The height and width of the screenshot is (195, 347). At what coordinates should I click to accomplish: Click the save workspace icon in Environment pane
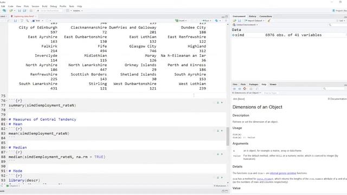click(239, 21)
